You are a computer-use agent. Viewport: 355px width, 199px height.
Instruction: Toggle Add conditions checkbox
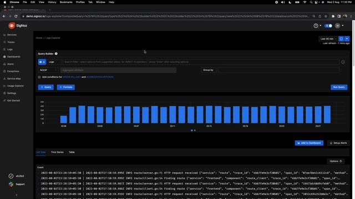pos(39,77)
